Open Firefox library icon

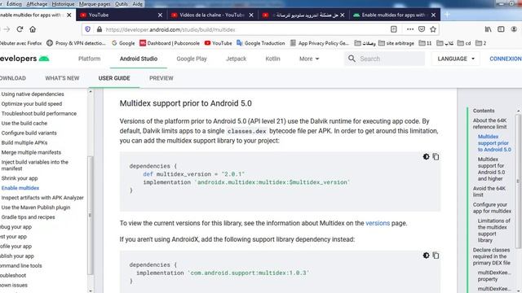click(488, 29)
